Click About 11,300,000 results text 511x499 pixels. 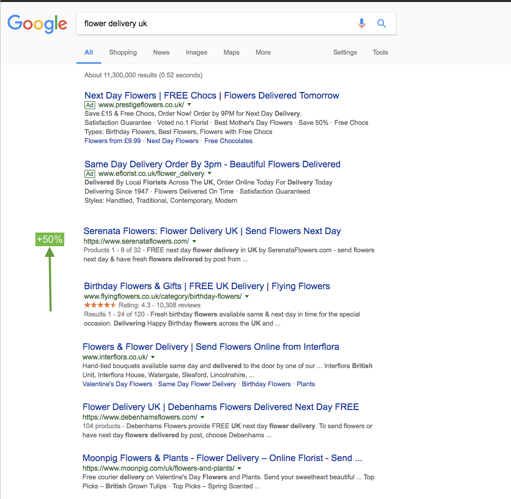pos(143,75)
